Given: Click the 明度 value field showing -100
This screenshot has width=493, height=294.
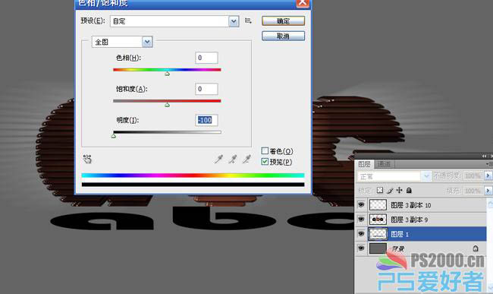Looking at the screenshot, I should (206, 120).
